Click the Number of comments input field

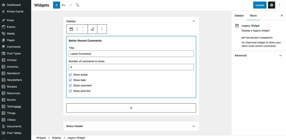coord(131,67)
